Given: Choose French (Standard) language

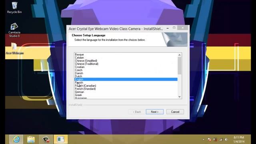Looking at the screenshot, I should 126,89.
